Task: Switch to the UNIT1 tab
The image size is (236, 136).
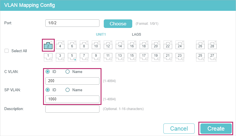Action: [101, 34]
